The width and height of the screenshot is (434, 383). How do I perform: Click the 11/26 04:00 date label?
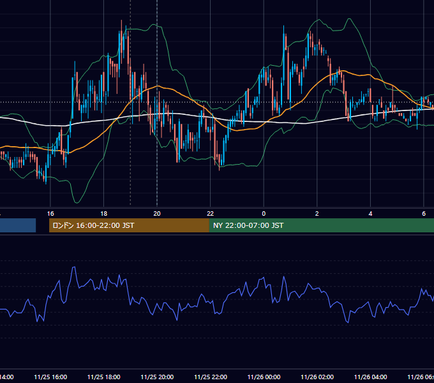pos(371,377)
